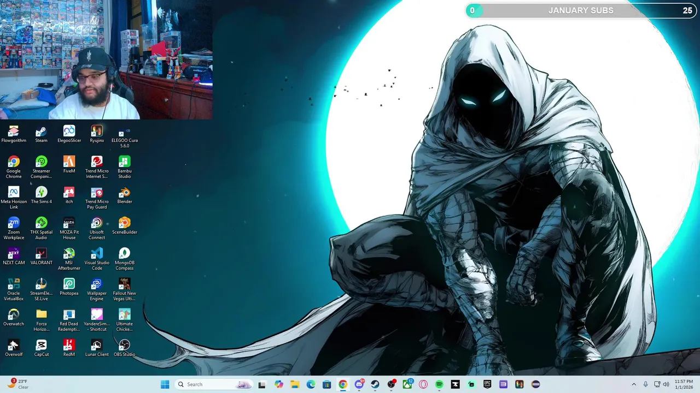This screenshot has width=700, height=393.
Task: Open Task View from the taskbar
Action: click(x=262, y=384)
